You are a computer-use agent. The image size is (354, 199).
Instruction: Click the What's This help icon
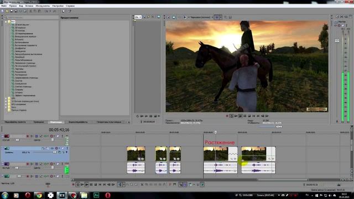click(x=70, y=11)
